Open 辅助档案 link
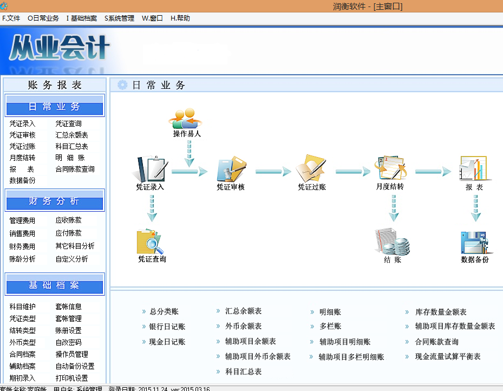This screenshot has width=503, height=391. coord(22,366)
